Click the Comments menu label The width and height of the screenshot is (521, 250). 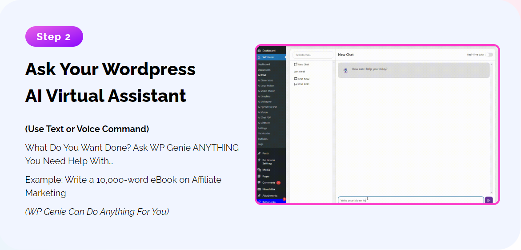(x=269, y=182)
